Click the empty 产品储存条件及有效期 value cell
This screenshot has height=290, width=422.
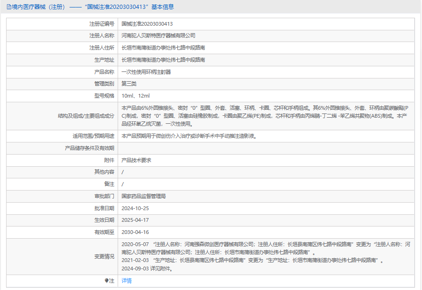tap(265, 148)
